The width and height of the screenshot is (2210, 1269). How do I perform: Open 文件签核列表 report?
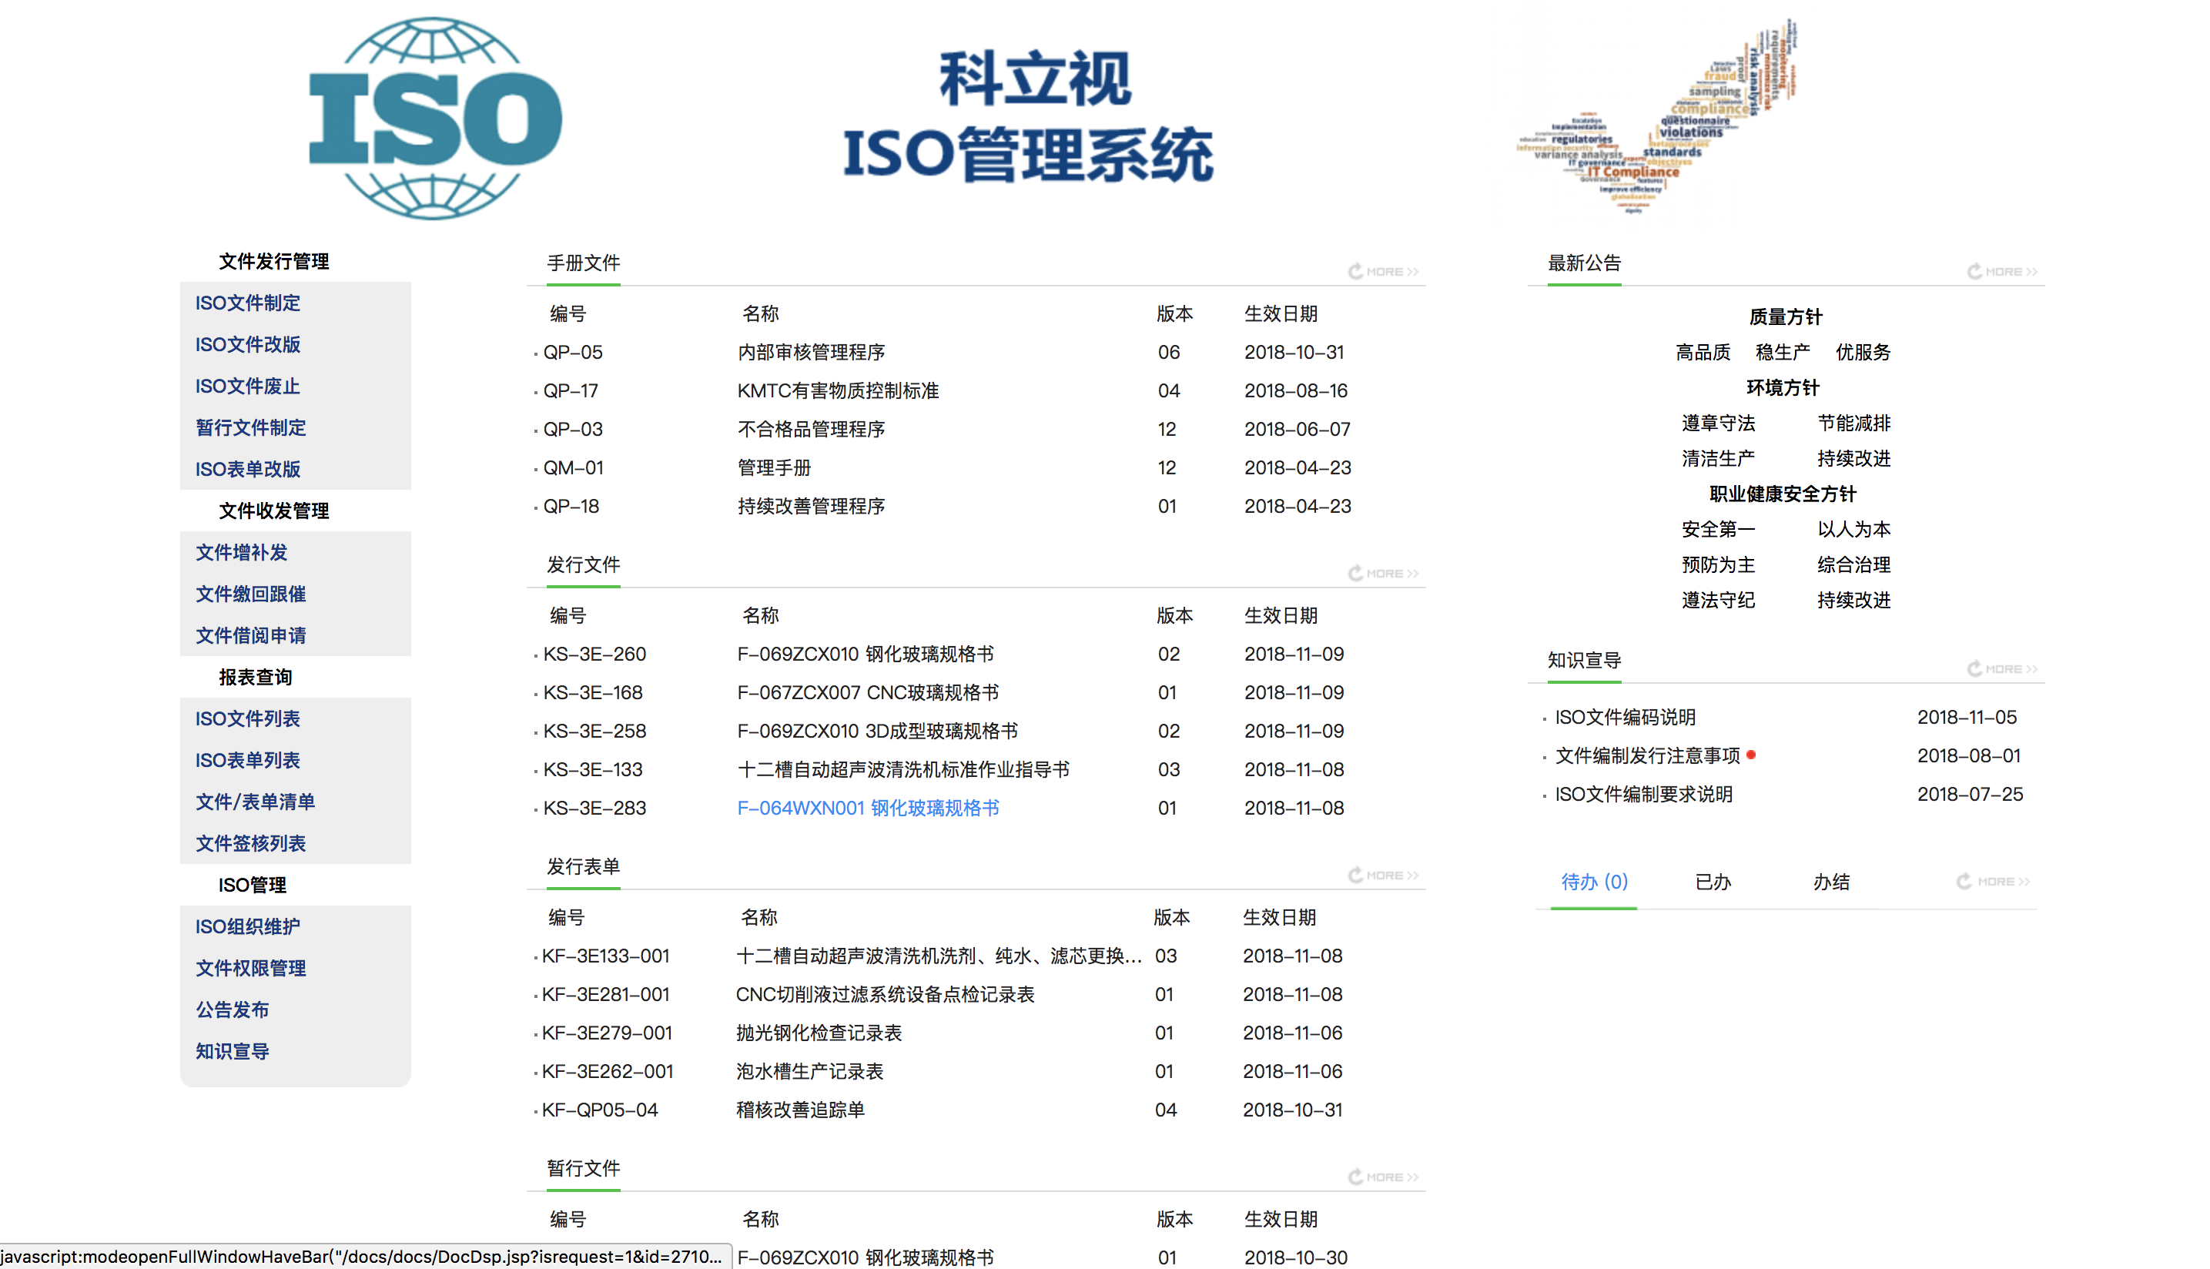tap(251, 843)
